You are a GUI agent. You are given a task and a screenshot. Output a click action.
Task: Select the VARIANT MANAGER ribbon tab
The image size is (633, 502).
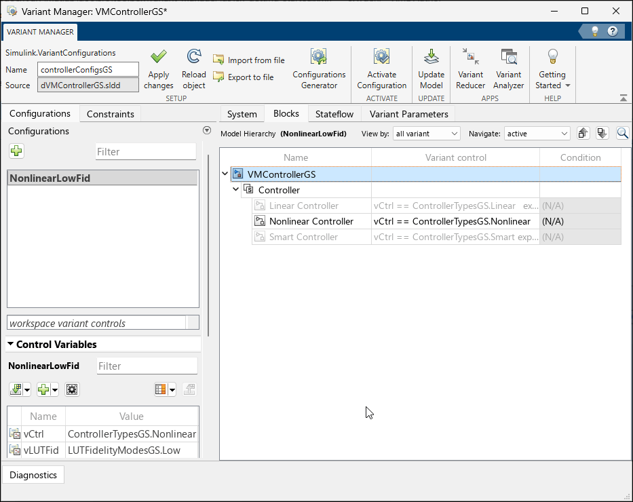(41, 32)
